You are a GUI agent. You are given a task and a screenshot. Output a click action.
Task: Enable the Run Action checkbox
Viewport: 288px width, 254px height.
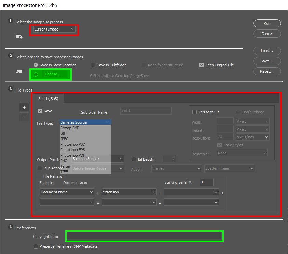point(40,168)
